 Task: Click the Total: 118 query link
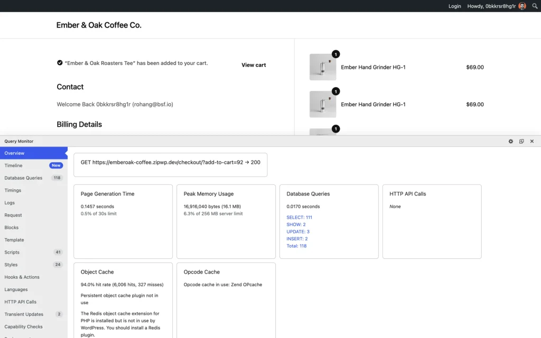coord(296,246)
